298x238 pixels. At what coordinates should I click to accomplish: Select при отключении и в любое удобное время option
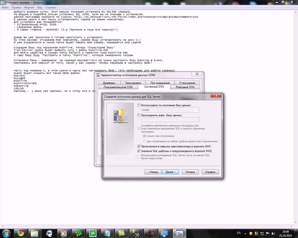[x=144, y=141]
